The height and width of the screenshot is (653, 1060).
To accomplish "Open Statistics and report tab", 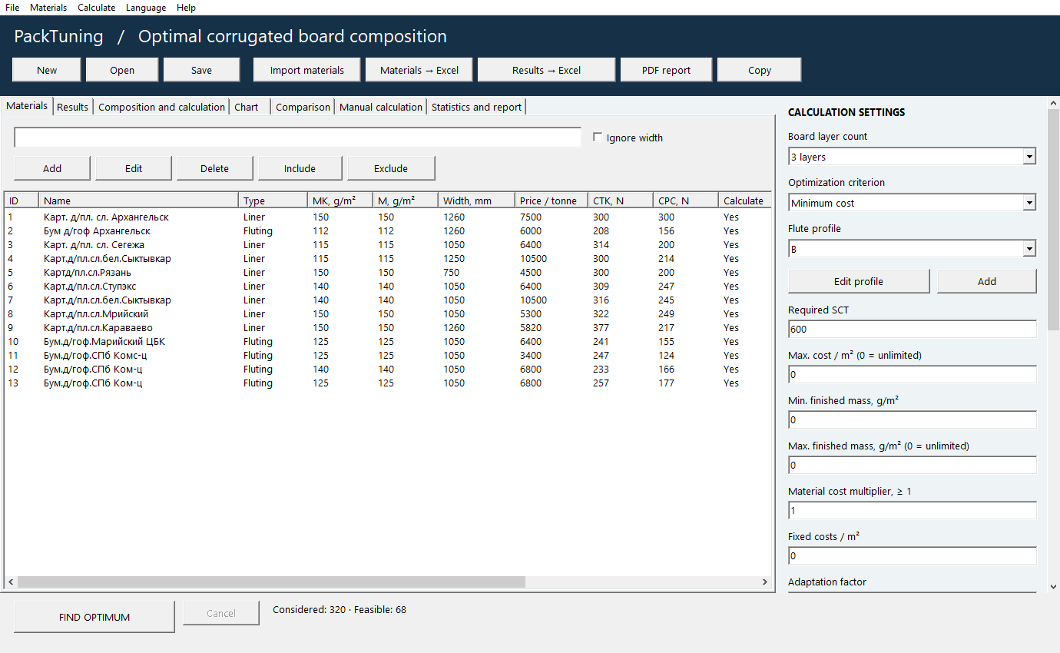I will click(476, 107).
